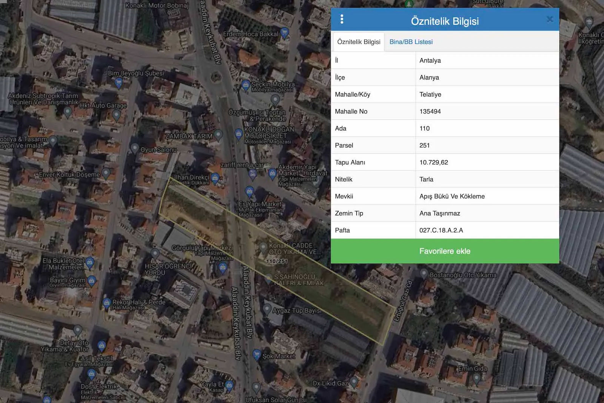
Task: Open the zariff rent a car marker
Action: (x=253, y=174)
